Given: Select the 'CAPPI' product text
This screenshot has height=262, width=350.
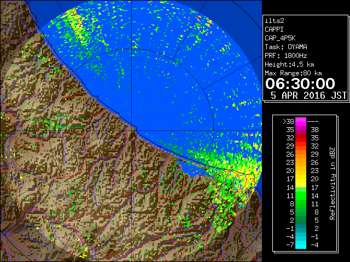Looking at the screenshot, I should point(274,29).
